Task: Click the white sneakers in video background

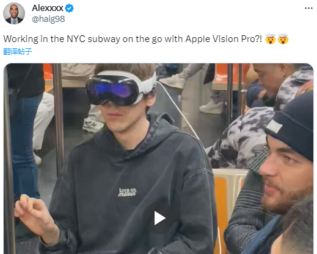Action: 213,107
